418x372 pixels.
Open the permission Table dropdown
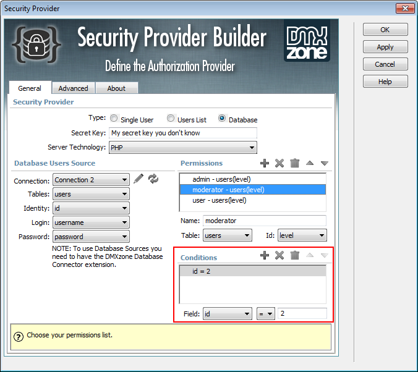tap(228, 235)
